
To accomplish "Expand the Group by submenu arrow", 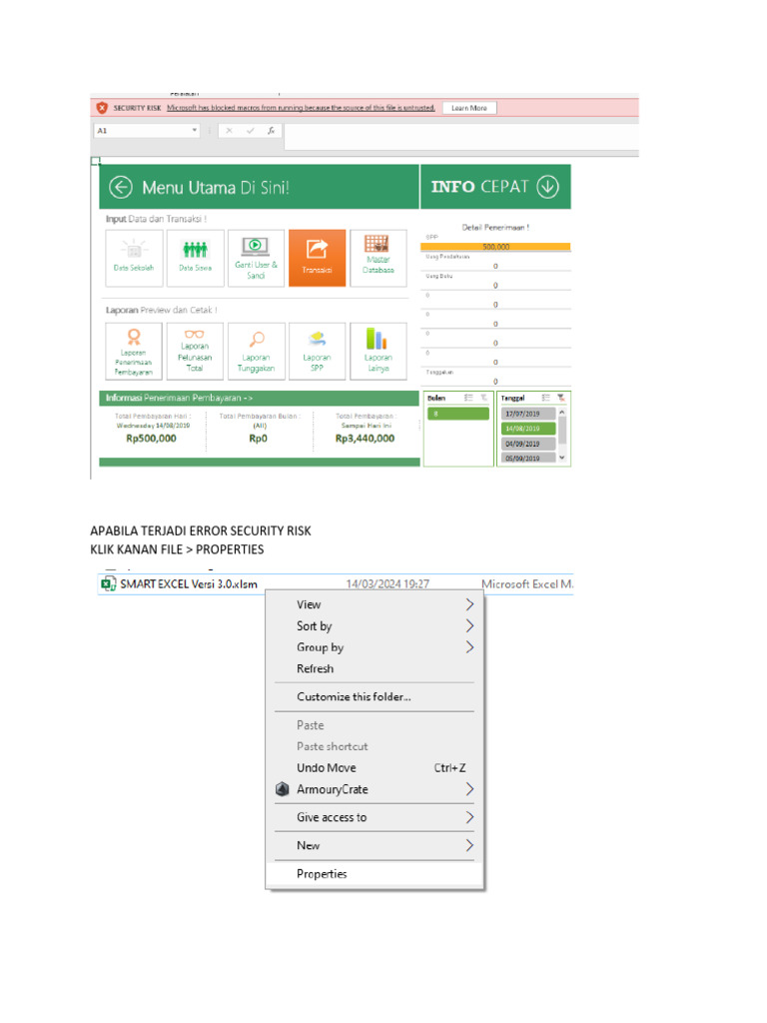I will coord(469,647).
